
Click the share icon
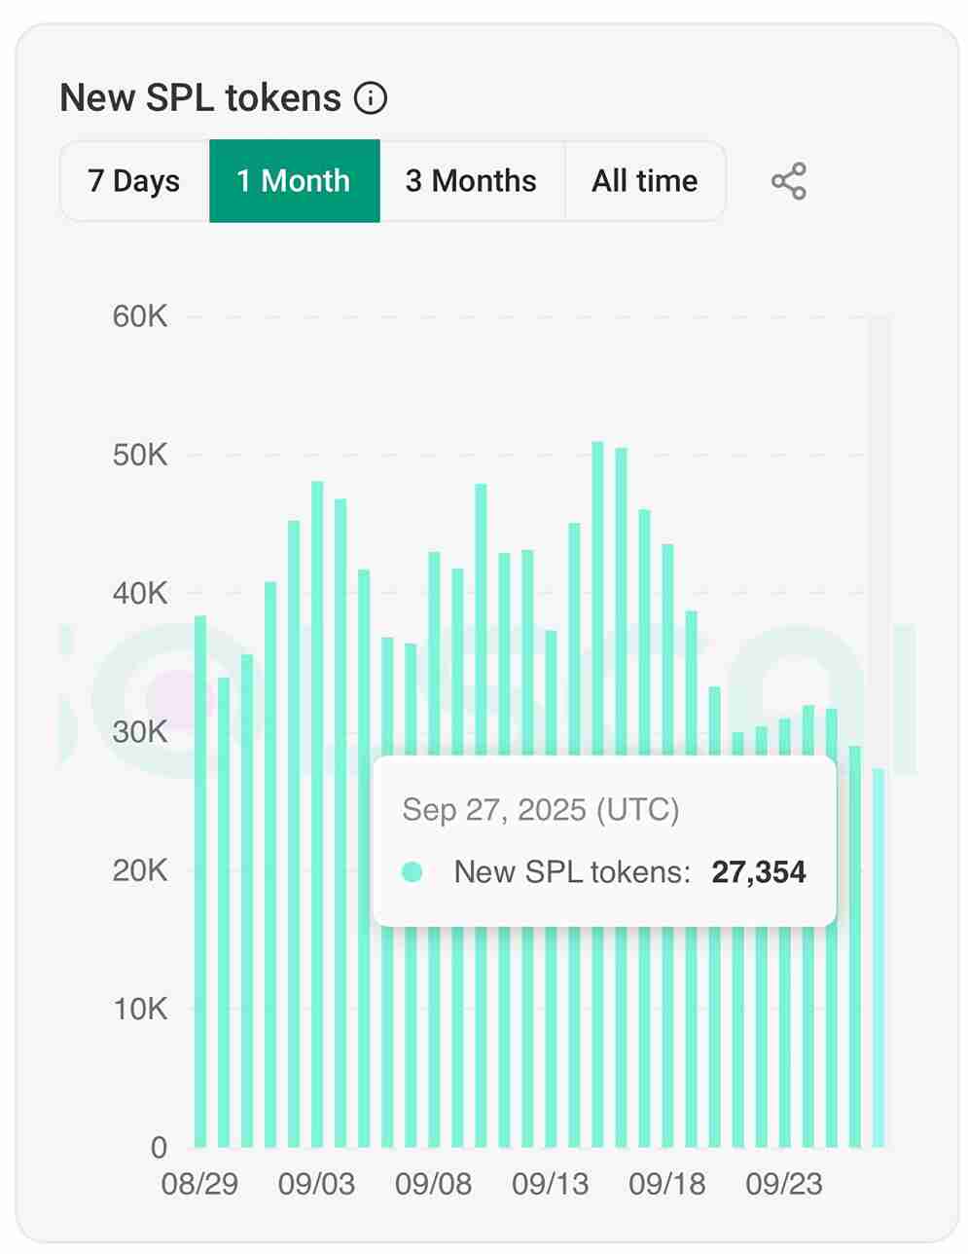(788, 181)
